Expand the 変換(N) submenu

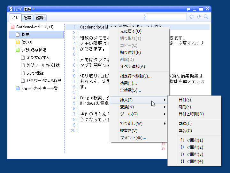point(139,107)
